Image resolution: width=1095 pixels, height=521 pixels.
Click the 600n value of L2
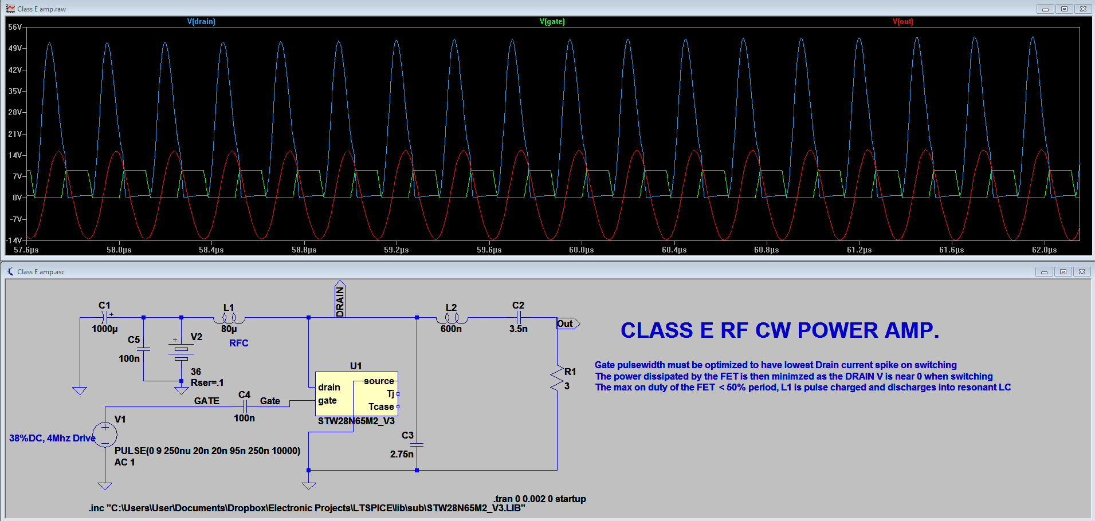click(x=451, y=329)
